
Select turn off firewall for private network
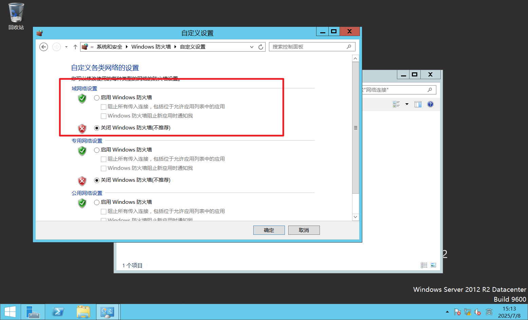(x=97, y=180)
